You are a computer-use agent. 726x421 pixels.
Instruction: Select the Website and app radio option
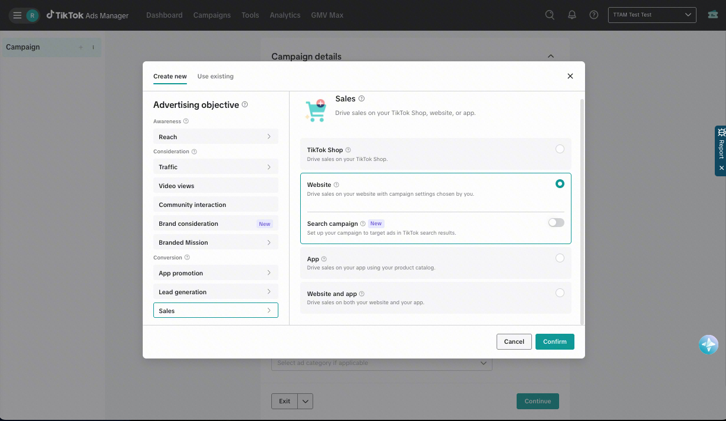coord(560,292)
